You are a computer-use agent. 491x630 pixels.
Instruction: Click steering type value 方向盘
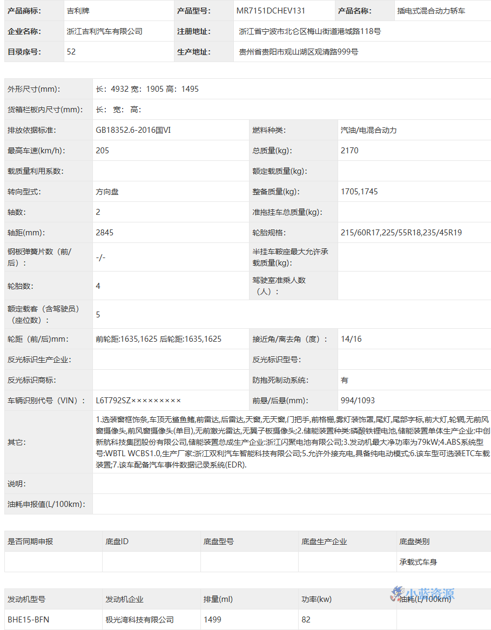[x=107, y=192]
